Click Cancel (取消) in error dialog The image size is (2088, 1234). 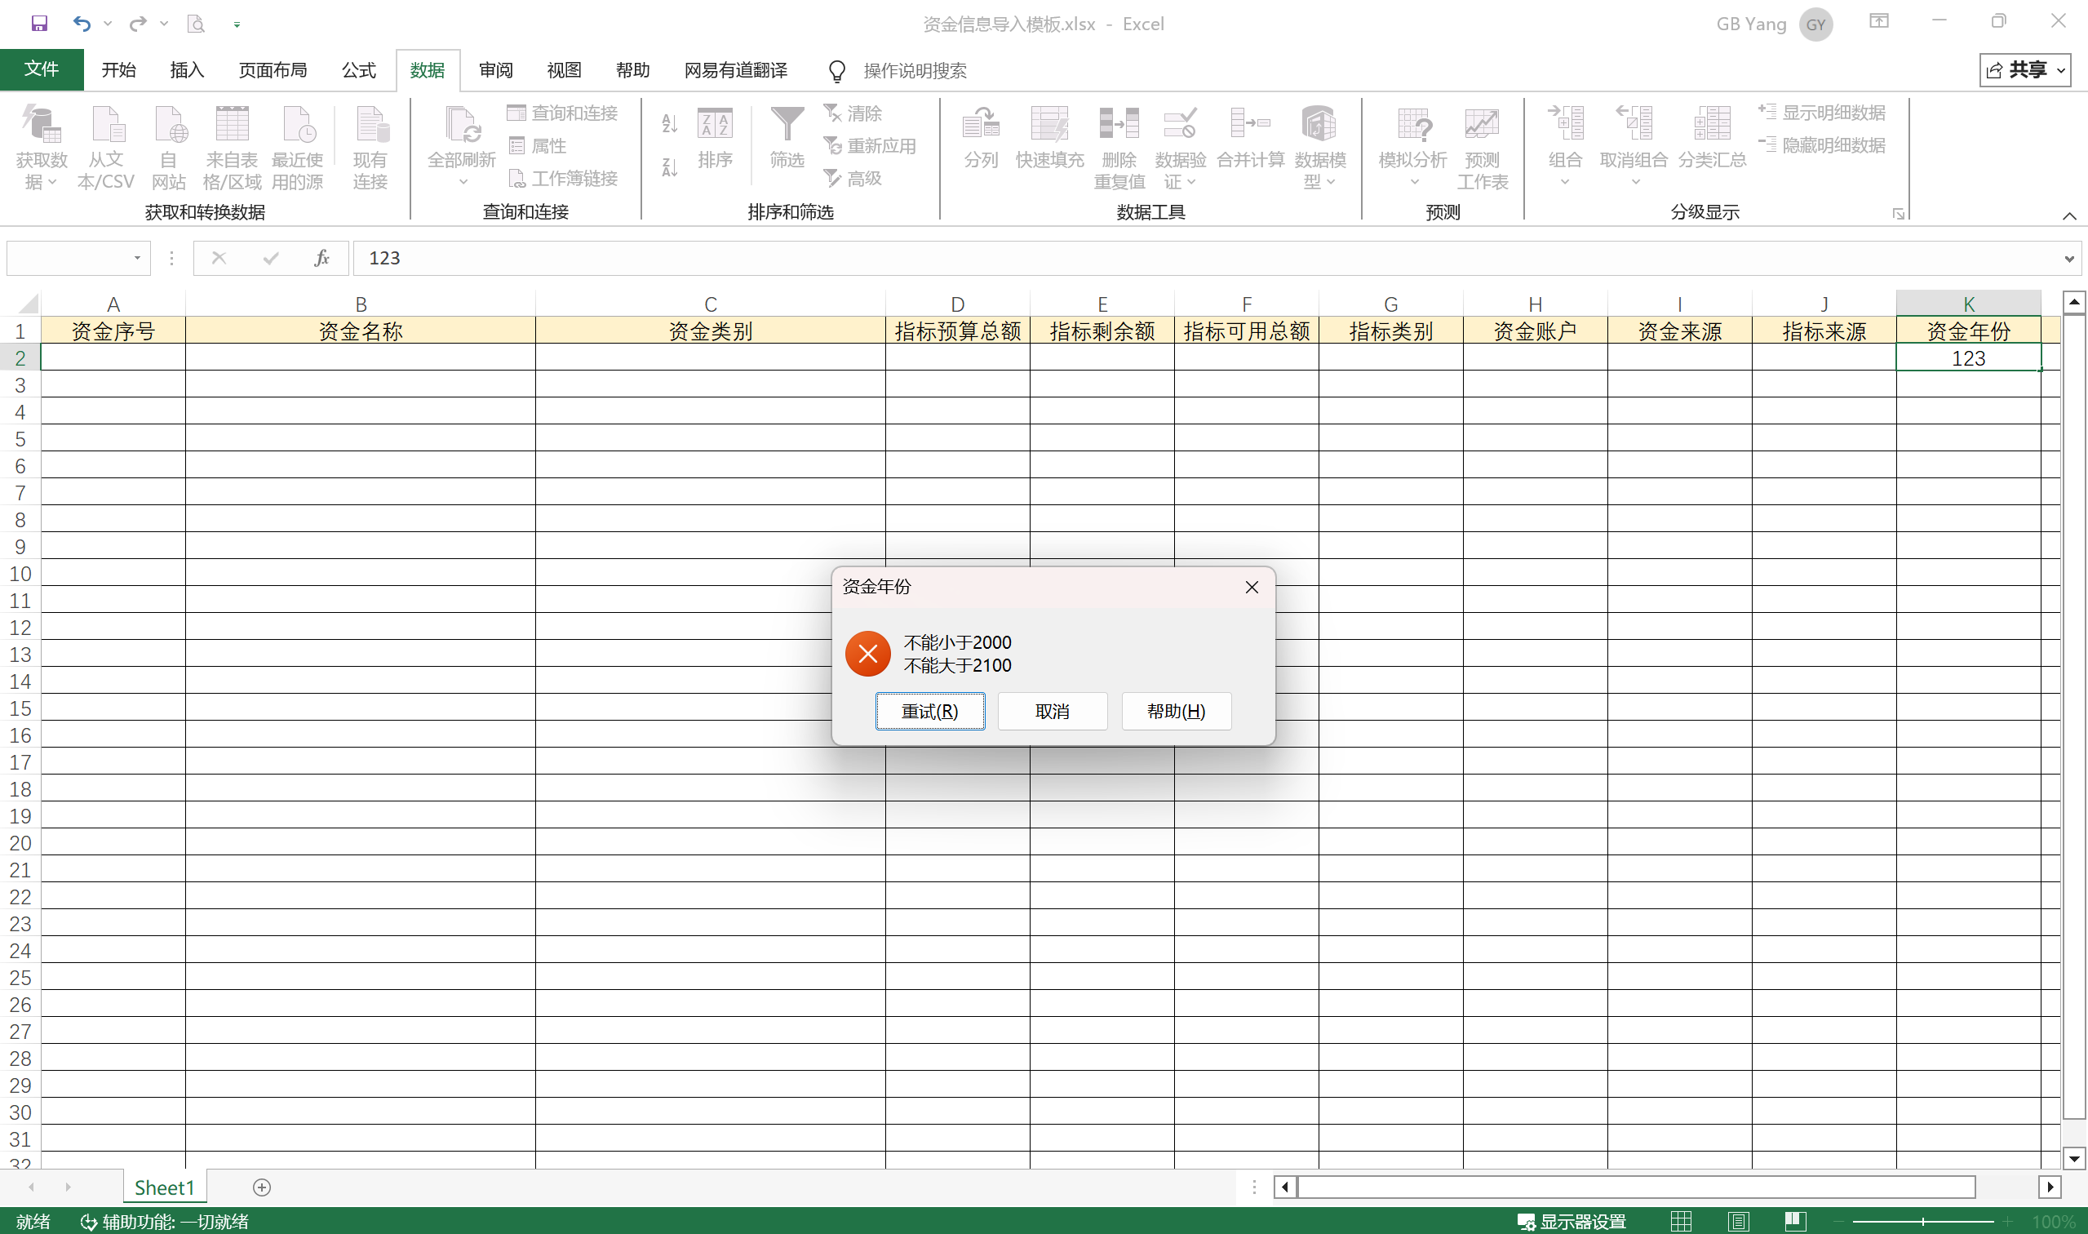point(1053,711)
